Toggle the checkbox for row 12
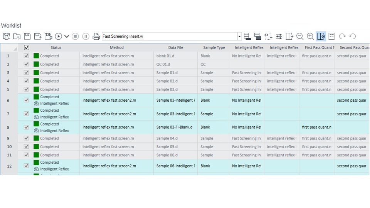Viewport: 370px width, 208px height. coord(26,166)
